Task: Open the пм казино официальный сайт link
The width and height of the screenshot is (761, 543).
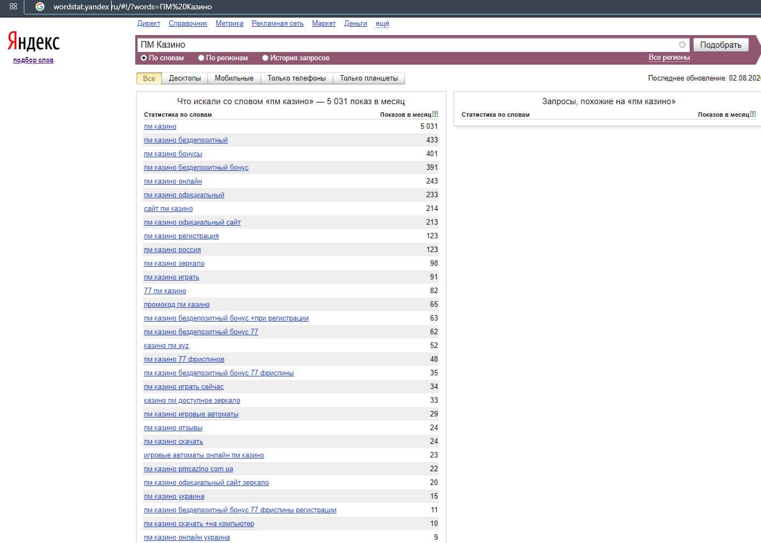Action: click(x=192, y=222)
